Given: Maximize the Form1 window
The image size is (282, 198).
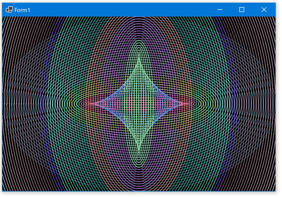Looking at the screenshot, I should tap(241, 10).
